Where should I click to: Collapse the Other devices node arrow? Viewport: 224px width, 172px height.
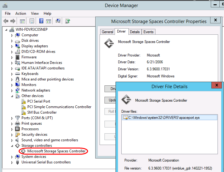[x=12, y=96]
